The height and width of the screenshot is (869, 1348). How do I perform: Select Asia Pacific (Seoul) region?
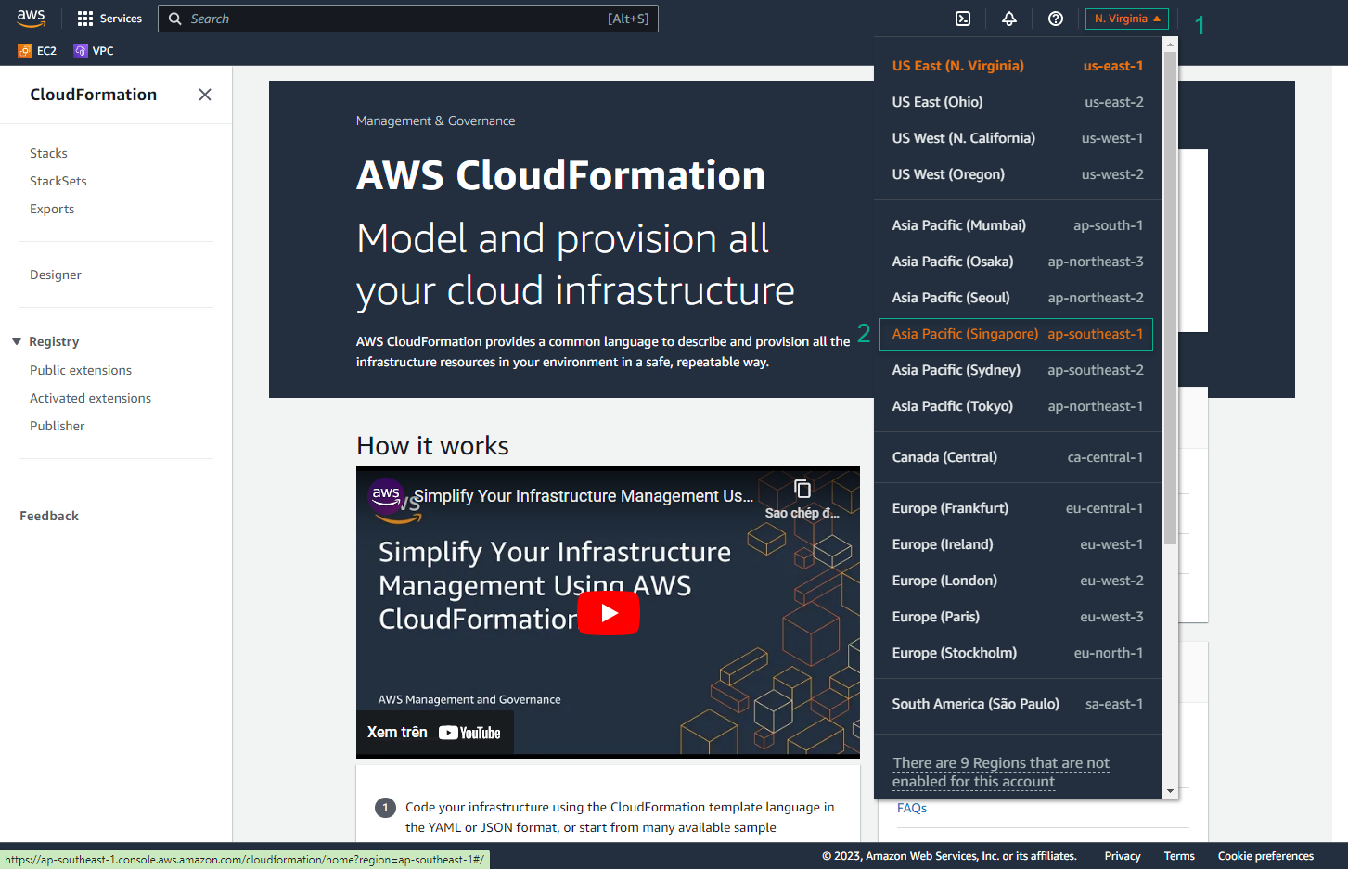pyautogui.click(x=1018, y=298)
